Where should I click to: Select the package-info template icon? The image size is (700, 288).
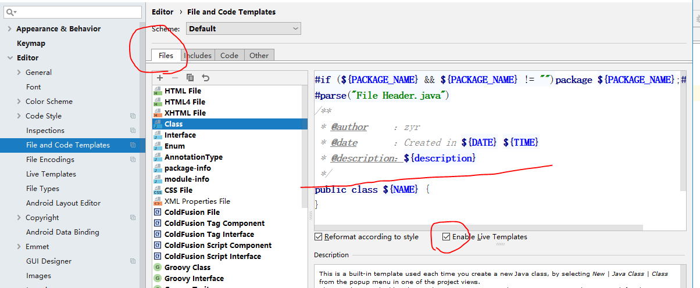pyautogui.click(x=158, y=168)
